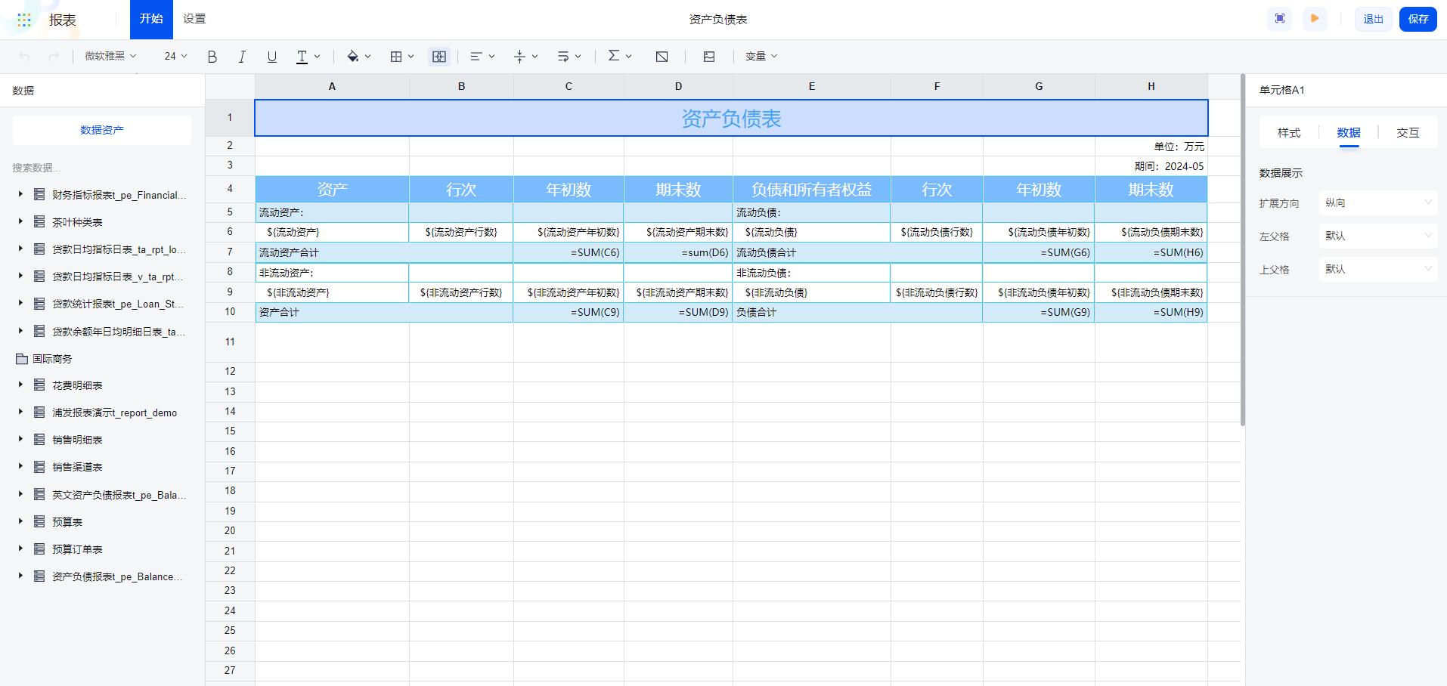Open the 变量 variable dropdown
The width and height of the screenshot is (1447, 686).
761,56
